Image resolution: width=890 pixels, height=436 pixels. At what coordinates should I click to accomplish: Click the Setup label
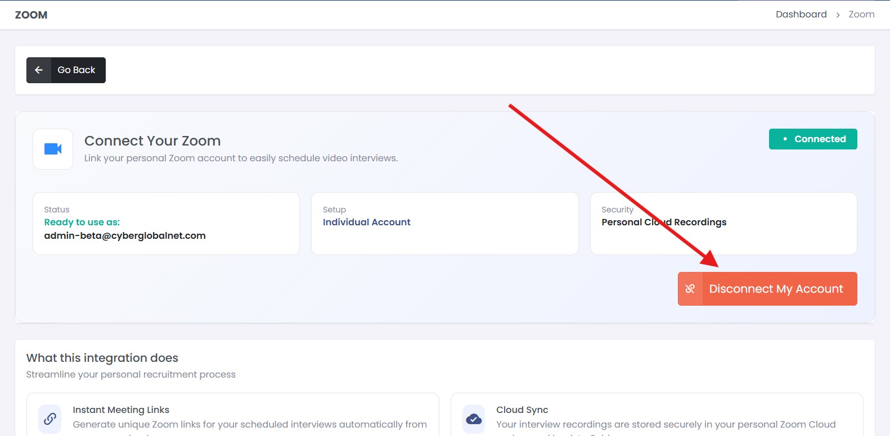click(x=334, y=210)
